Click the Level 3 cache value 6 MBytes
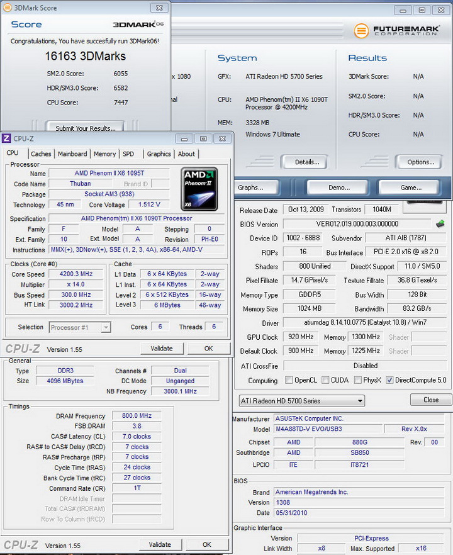 (x=167, y=305)
